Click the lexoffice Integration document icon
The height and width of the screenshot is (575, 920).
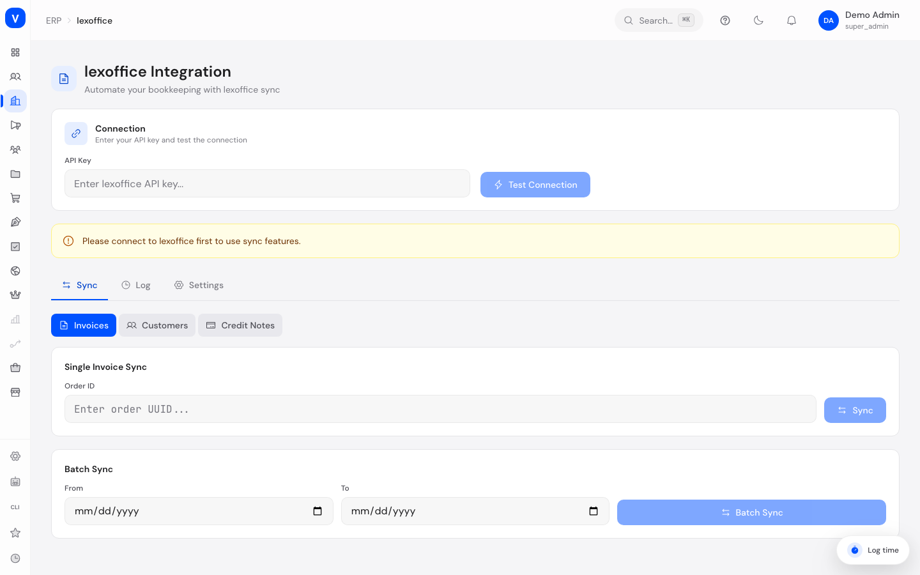(x=64, y=79)
